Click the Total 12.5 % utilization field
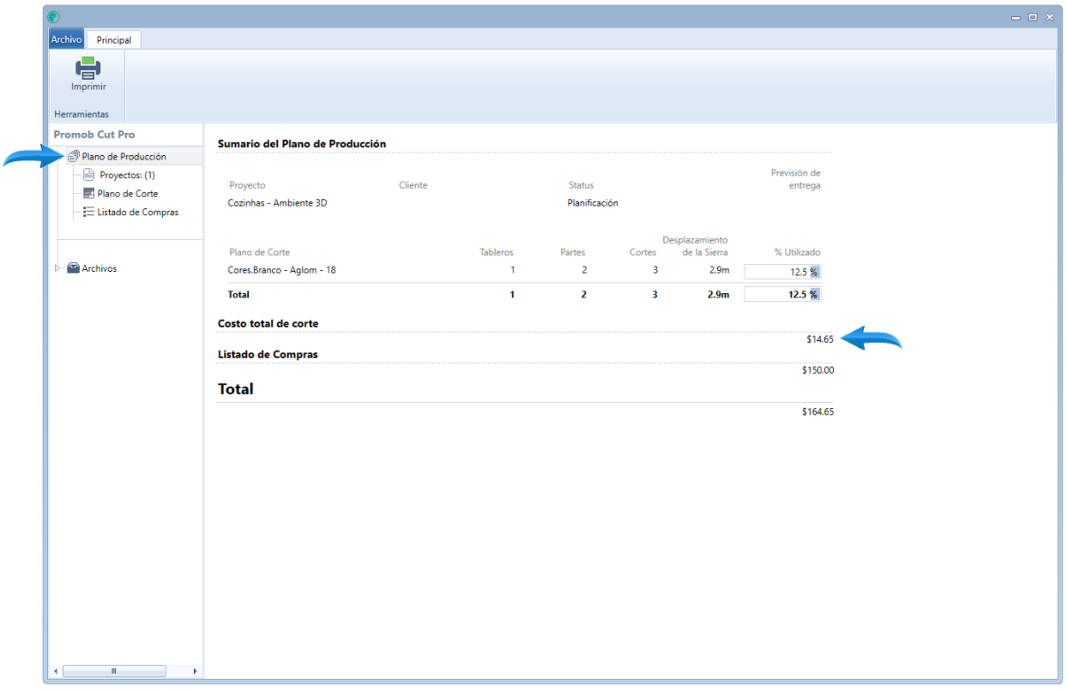The image size is (1067, 690). click(x=782, y=294)
